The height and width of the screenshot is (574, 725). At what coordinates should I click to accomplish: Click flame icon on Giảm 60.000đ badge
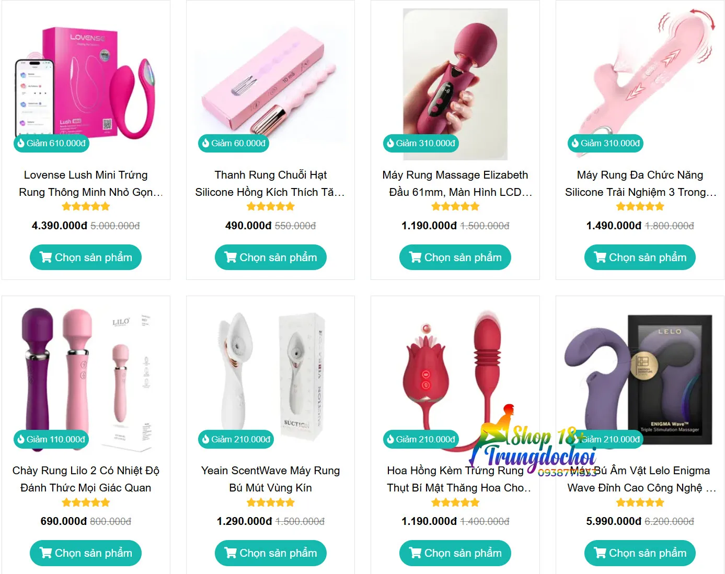tap(205, 143)
